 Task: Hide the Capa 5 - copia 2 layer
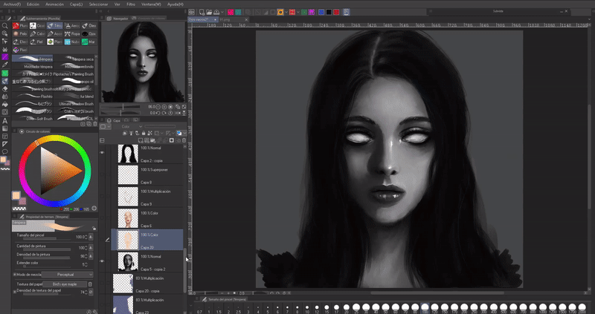pos(103,261)
